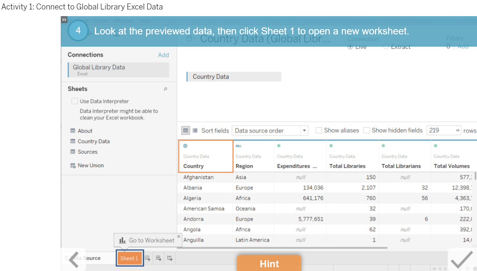Switch to metadata list view beside the grid icon
The width and height of the screenshot is (477, 271).
195,130
